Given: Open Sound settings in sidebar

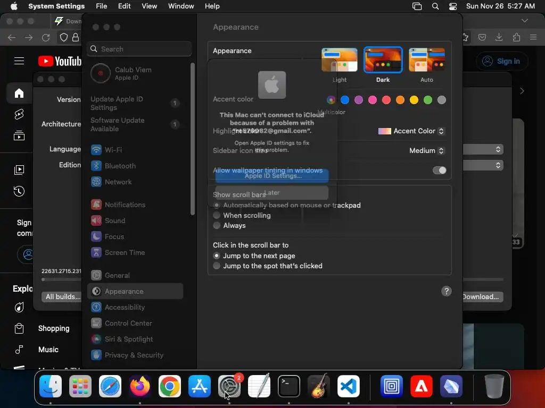Looking at the screenshot, I should (135, 220).
